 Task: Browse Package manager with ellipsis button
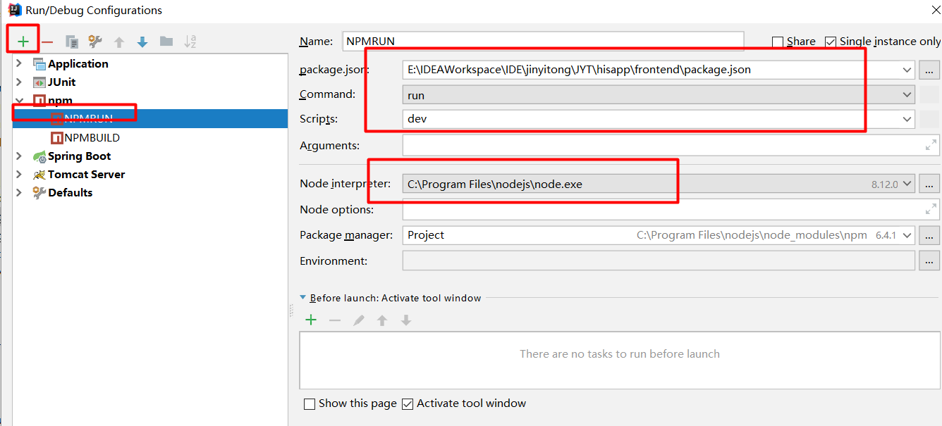pyautogui.click(x=929, y=235)
